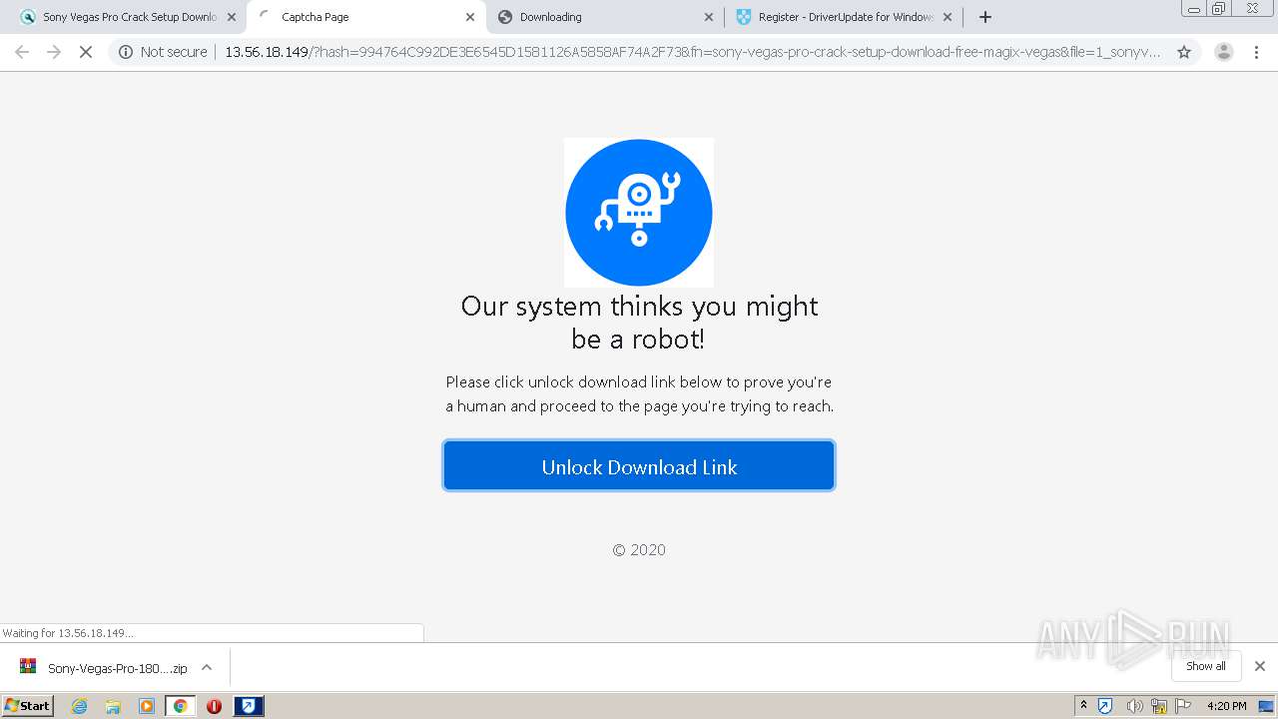Close the Captcha Page tab

pyautogui.click(x=470, y=17)
